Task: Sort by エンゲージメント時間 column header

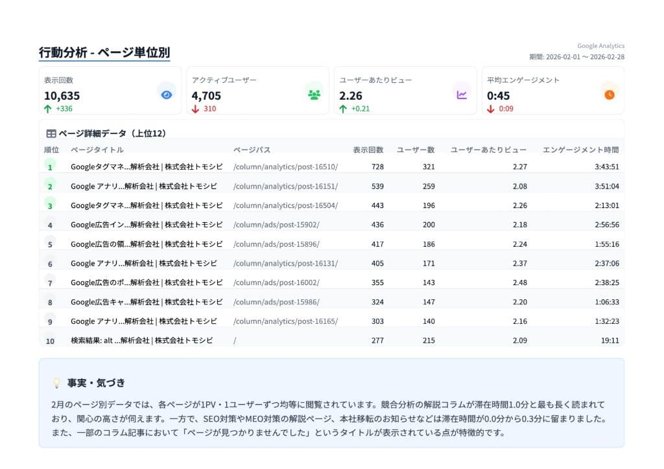Action: [580, 150]
